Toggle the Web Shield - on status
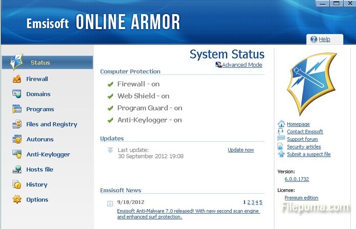 (x=143, y=96)
